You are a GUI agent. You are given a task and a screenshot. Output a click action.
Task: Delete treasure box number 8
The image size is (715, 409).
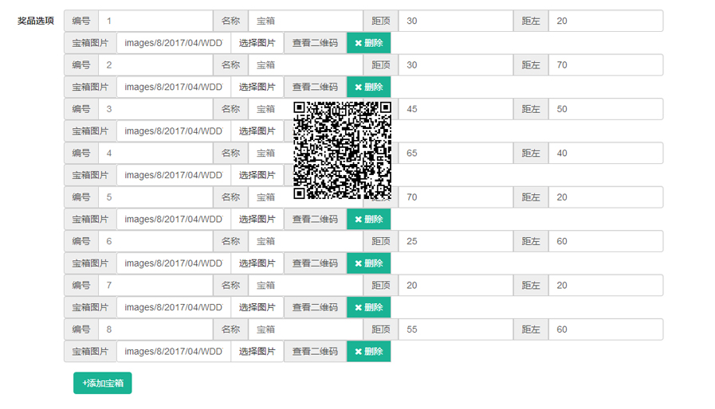pos(368,351)
